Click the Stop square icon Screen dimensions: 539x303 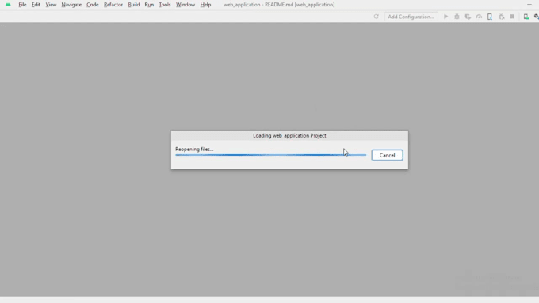click(x=512, y=17)
